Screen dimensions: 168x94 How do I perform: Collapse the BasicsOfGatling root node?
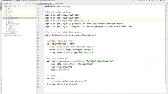[x=3, y=6]
